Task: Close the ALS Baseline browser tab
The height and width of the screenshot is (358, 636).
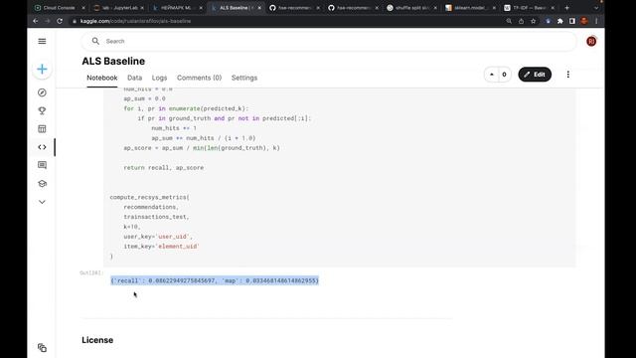Action: click(259, 8)
